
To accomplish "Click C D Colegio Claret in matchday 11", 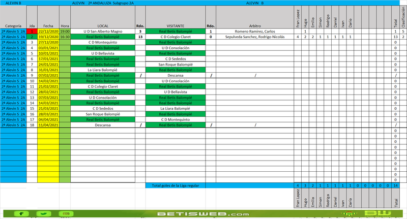I will coord(103,86).
